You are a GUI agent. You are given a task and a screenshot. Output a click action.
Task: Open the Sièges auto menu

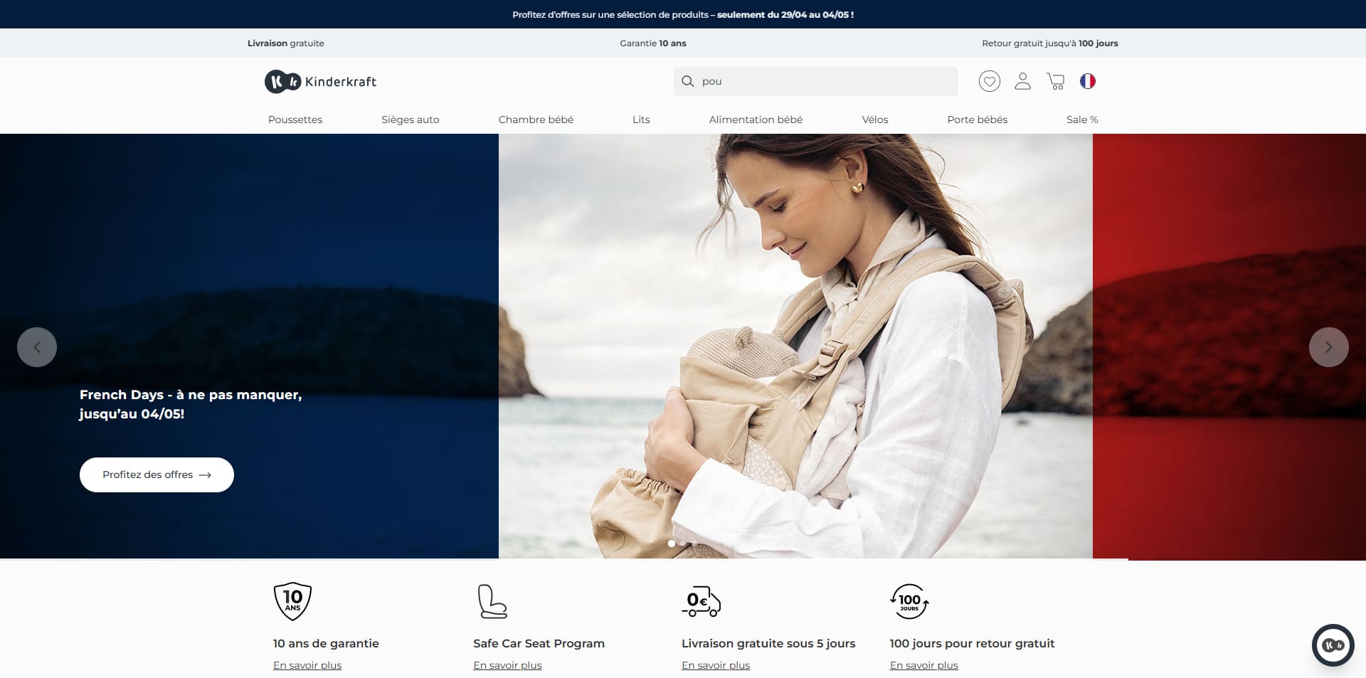point(411,120)
